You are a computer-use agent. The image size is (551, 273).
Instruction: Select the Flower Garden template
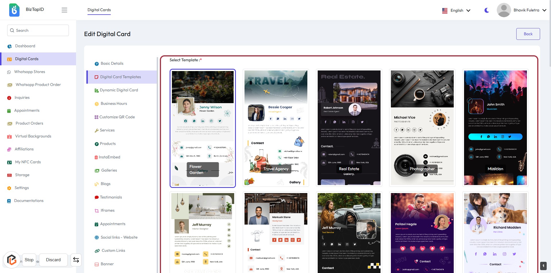pos(203,128)
